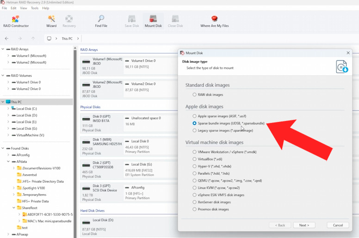Select the test folder in tree

22,228
